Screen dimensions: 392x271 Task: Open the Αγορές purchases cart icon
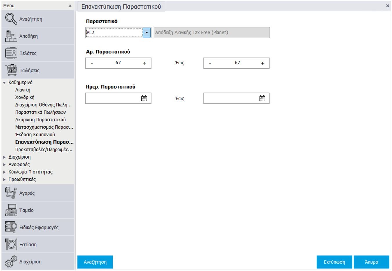coord(11,193)
